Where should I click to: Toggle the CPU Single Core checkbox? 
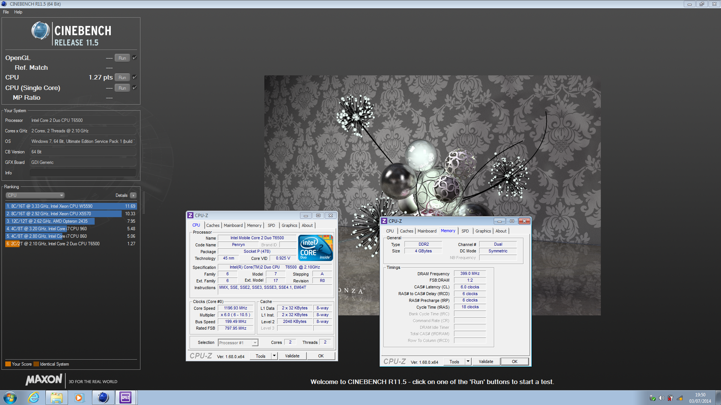pos(134,88)
